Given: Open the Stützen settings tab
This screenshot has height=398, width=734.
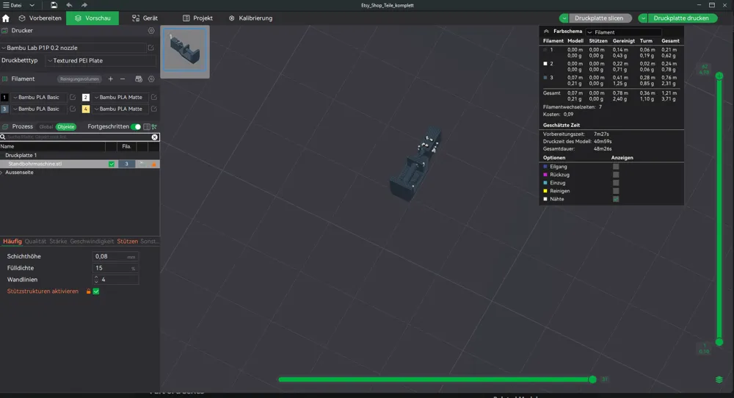Looking at the screenshot, I should click(127, 242).
